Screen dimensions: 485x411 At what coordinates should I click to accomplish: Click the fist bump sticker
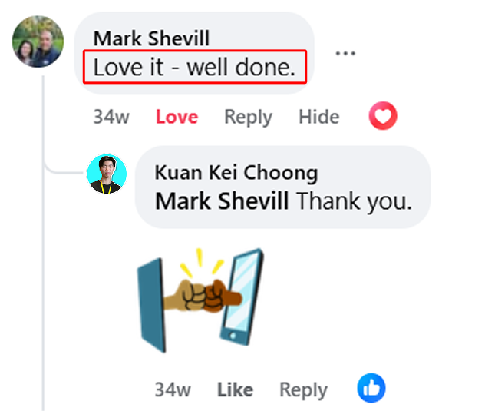200,300
